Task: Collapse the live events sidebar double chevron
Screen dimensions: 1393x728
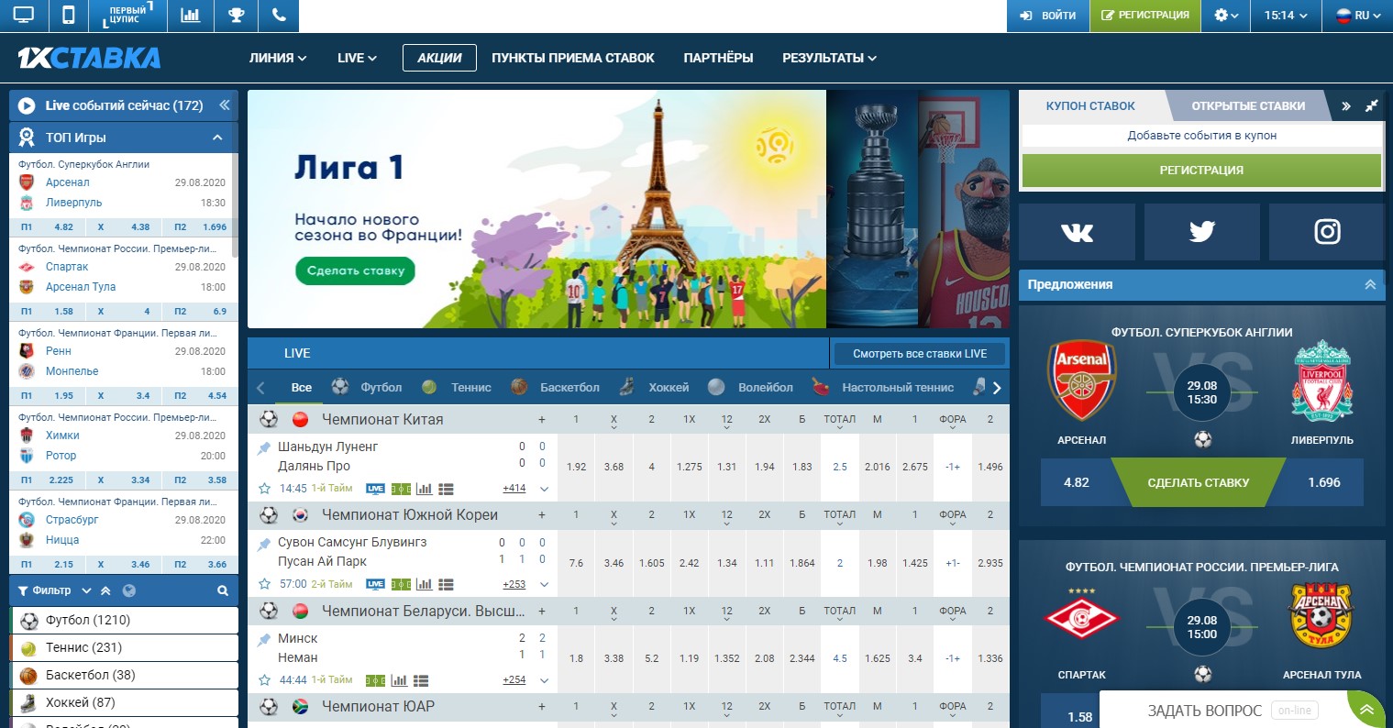Action: [224, 105]
